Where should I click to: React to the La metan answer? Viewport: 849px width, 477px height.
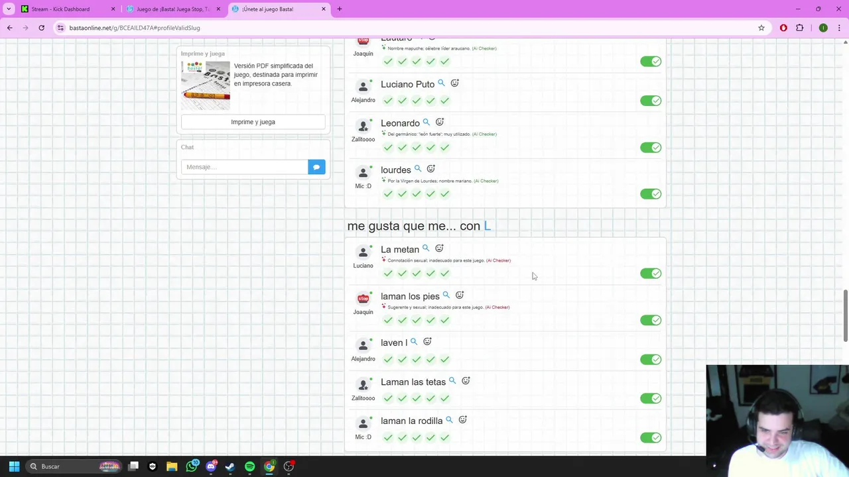pyautogui.click(x=439, y=248)
